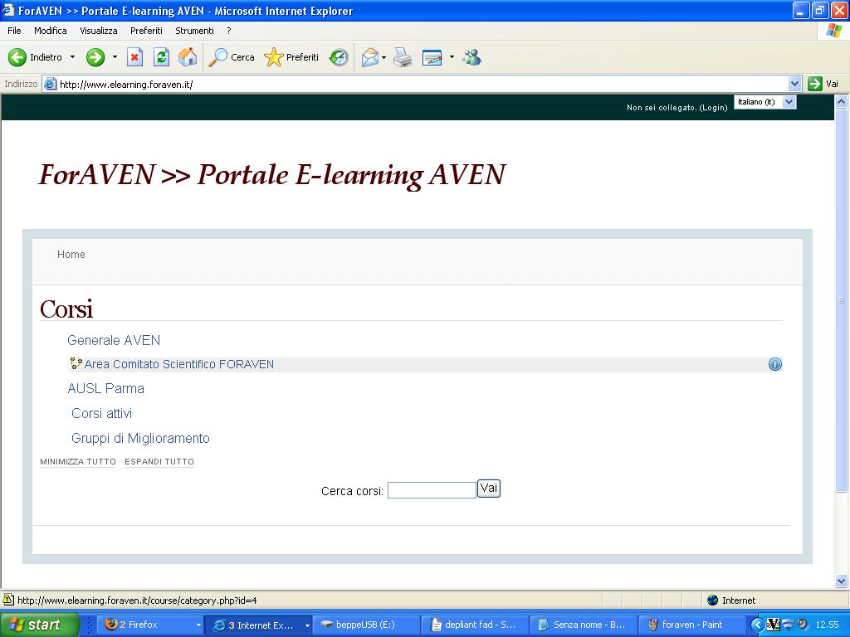Click the green Vai go arrow
The height and width of the screenshot is (637, 850).
coord(815,84)
